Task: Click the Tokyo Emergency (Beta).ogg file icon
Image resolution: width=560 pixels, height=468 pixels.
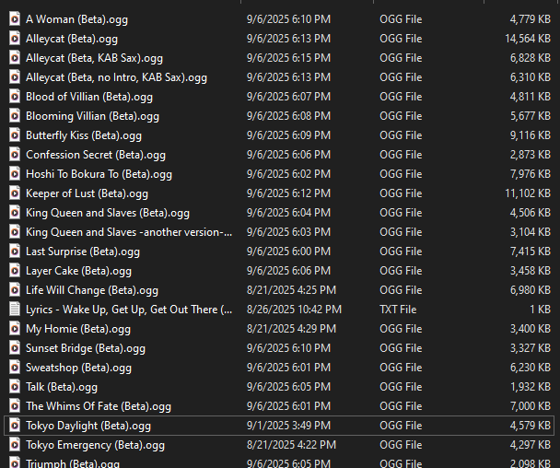Action: click(15, 444)
